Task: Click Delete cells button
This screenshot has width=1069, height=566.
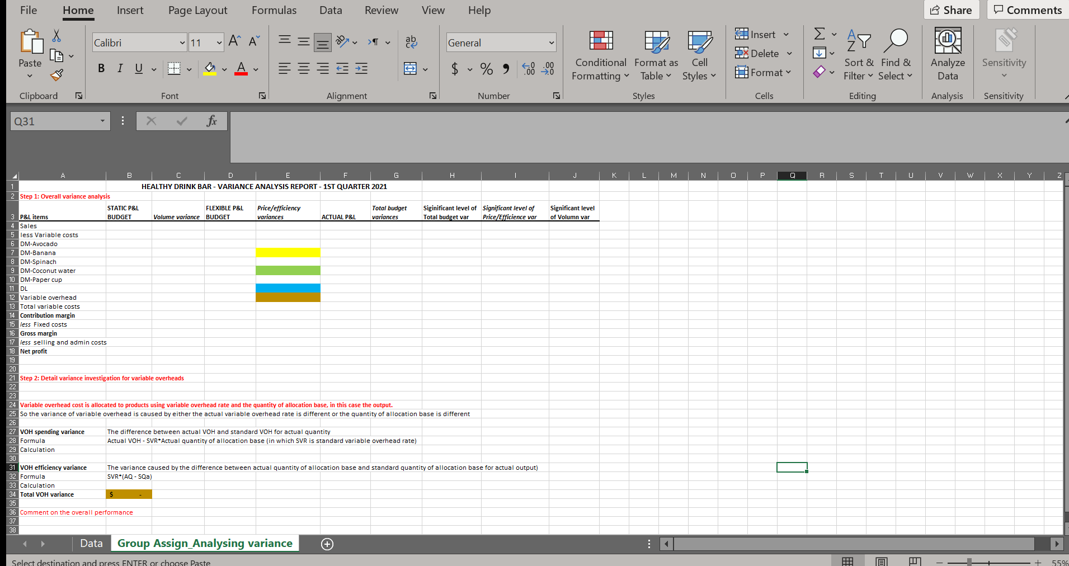Action: click(764, 53)
